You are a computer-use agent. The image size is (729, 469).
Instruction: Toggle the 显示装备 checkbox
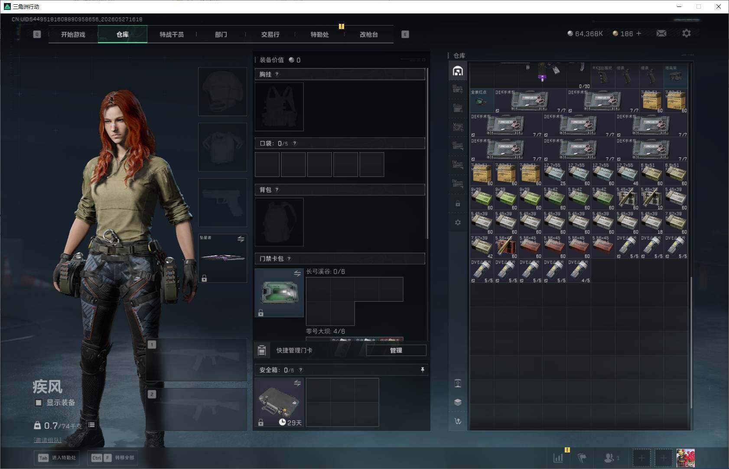tap(39, 403)
